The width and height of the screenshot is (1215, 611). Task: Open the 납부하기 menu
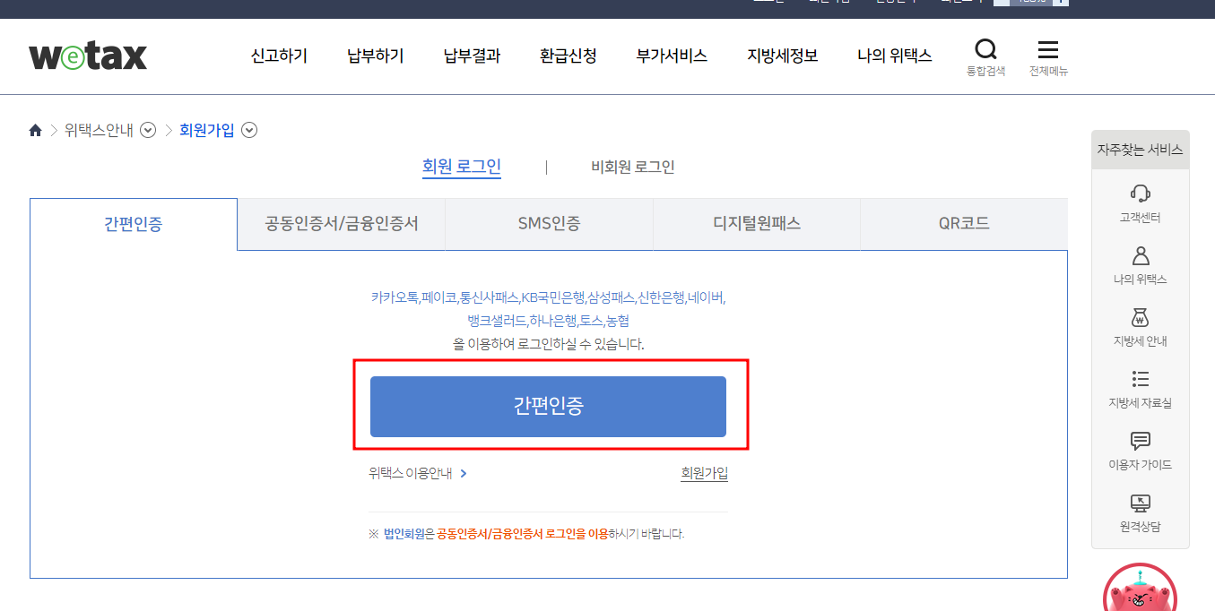coord(374,56)
